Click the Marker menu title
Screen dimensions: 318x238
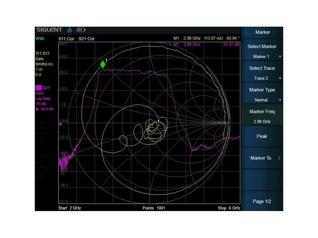pyautogui.click(x=263, y=32)
